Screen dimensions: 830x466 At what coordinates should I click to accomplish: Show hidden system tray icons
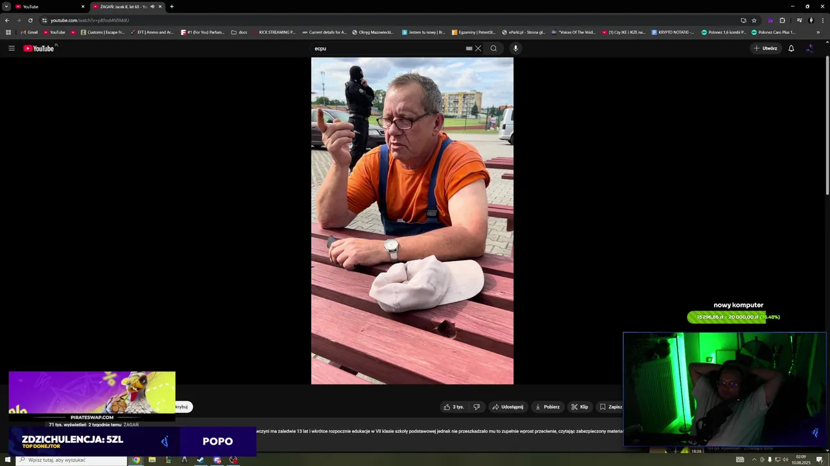753,460
